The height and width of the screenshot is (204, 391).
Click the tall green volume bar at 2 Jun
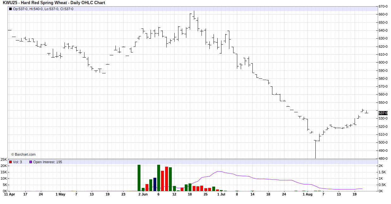tap(139, 178)
